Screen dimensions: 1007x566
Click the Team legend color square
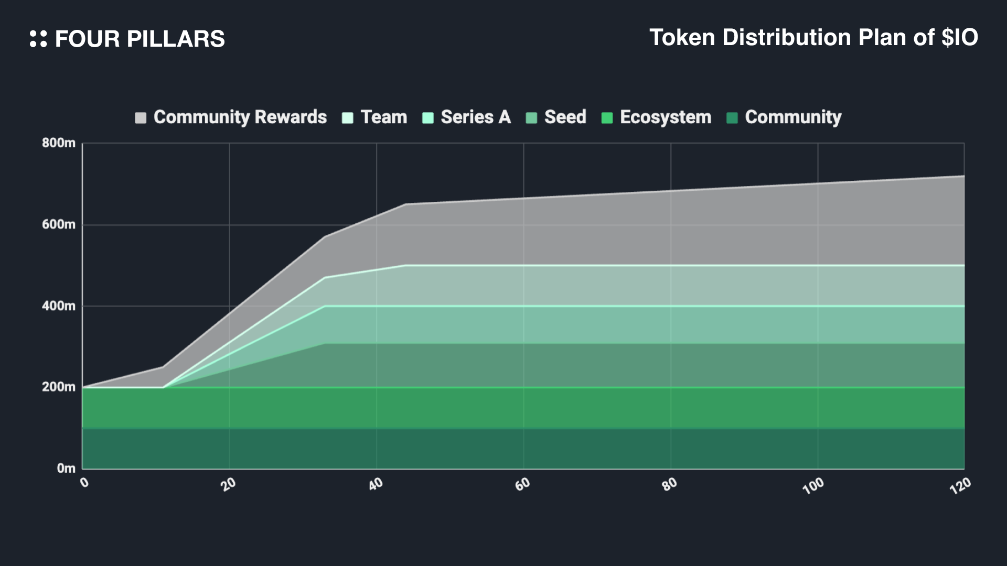point(347,117)
